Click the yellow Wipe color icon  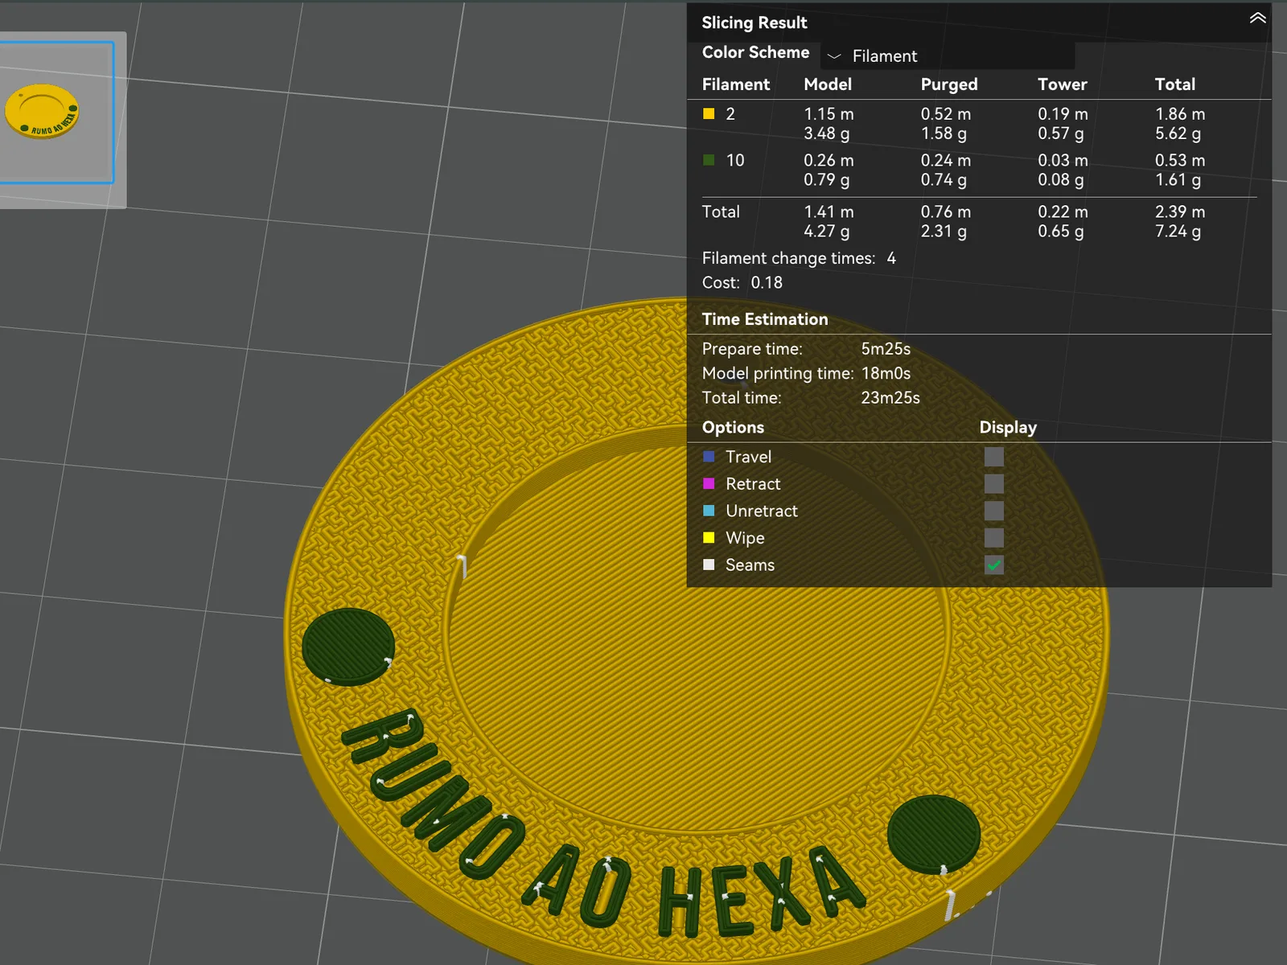(x=709, y=537)
